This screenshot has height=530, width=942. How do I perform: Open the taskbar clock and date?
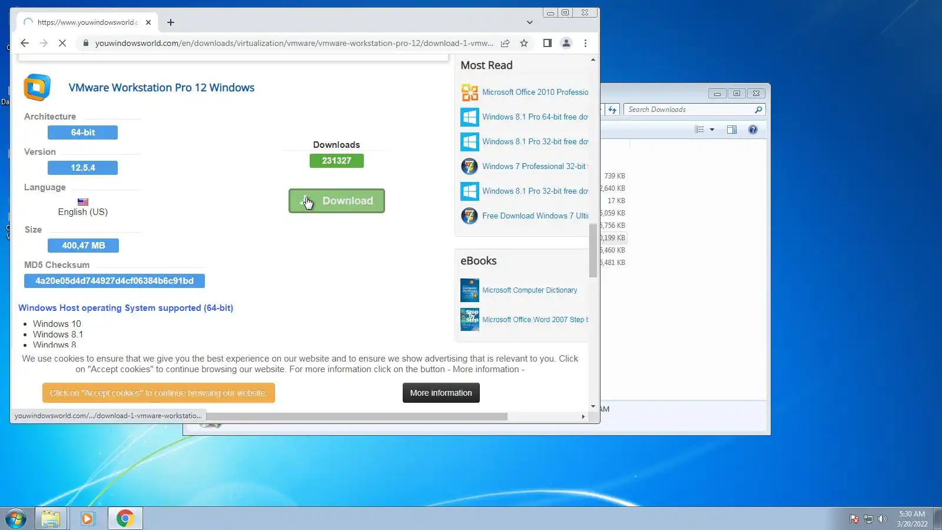click(912, 519)
